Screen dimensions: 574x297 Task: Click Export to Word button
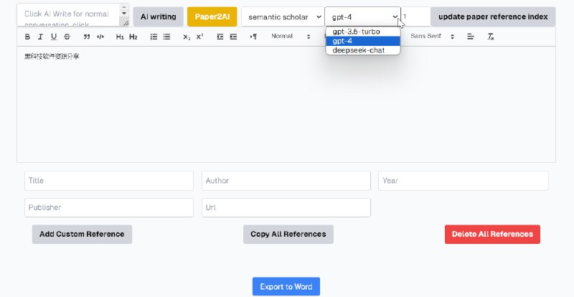[x=286, y=287]
